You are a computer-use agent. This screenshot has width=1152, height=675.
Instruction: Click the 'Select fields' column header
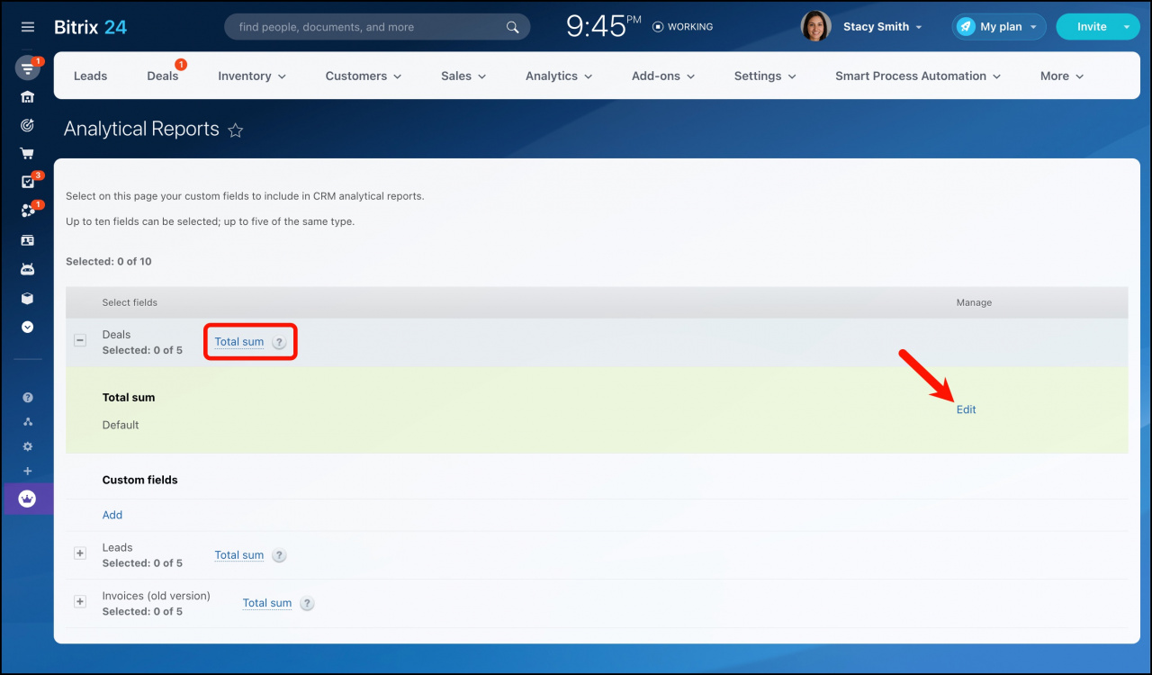pyautogui.click(x=130, y=302)
